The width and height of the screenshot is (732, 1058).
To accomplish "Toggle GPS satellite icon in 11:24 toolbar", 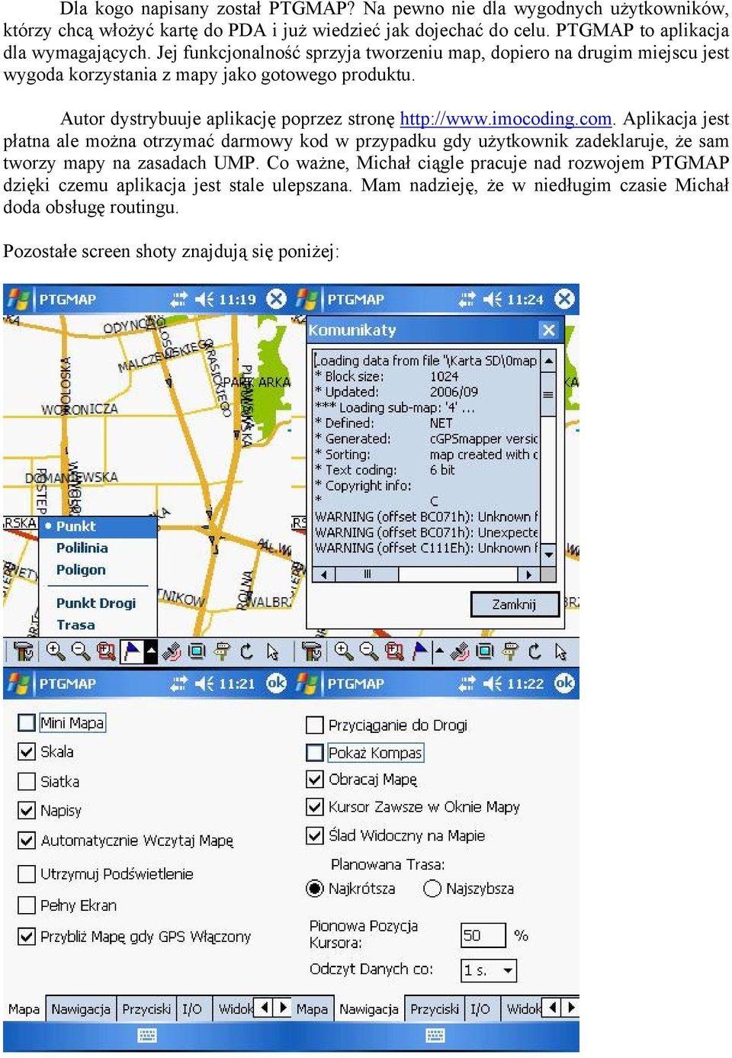I will [x=459, y=651].
